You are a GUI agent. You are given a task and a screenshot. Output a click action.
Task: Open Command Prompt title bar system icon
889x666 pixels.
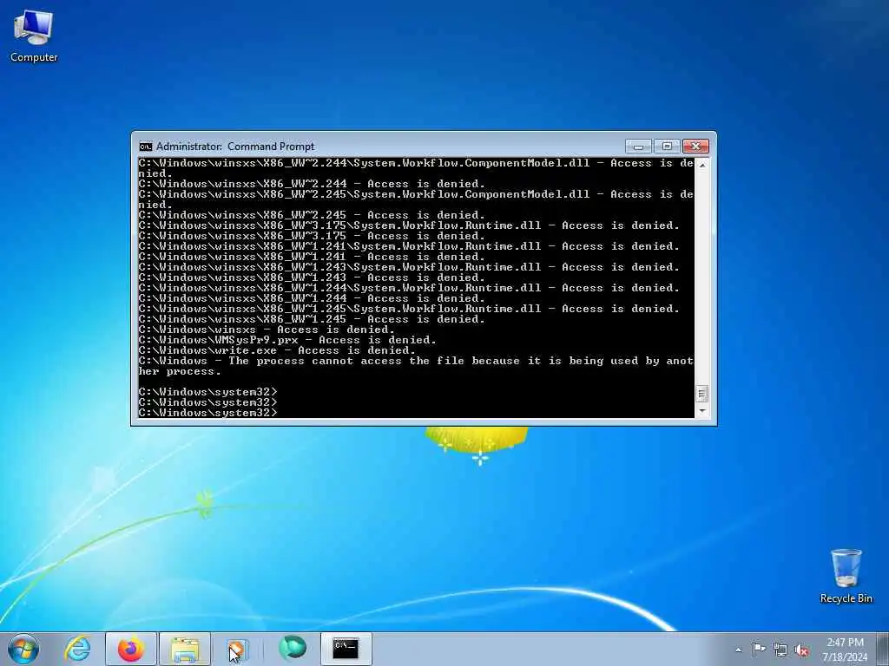tap(146, 147)
